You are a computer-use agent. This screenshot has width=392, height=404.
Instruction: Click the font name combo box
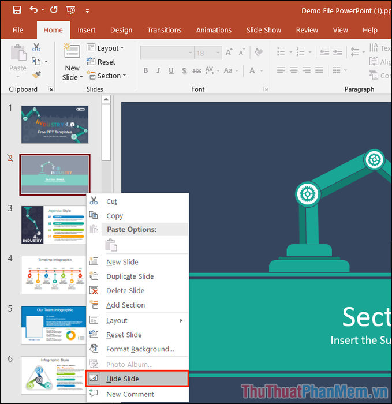coord(167,53)
